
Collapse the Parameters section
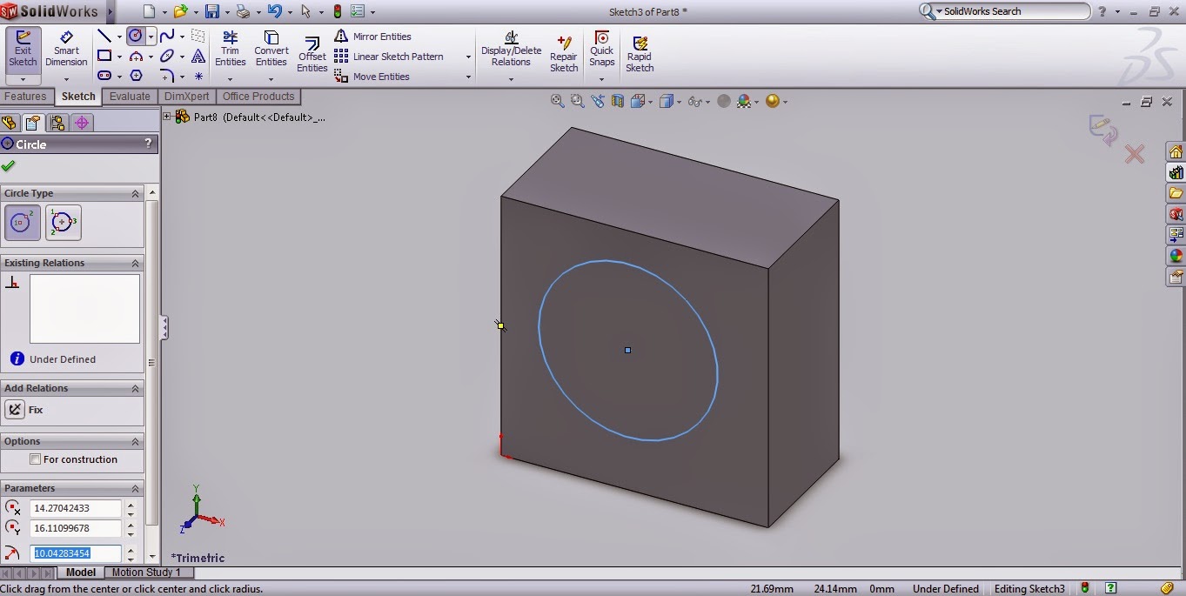click(135, 488)
